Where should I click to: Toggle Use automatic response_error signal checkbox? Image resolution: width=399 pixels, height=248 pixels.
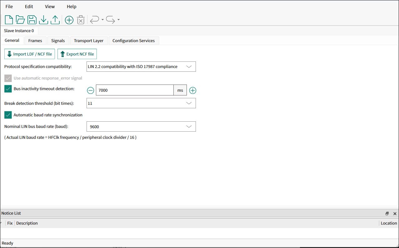[x=8, y=78]
